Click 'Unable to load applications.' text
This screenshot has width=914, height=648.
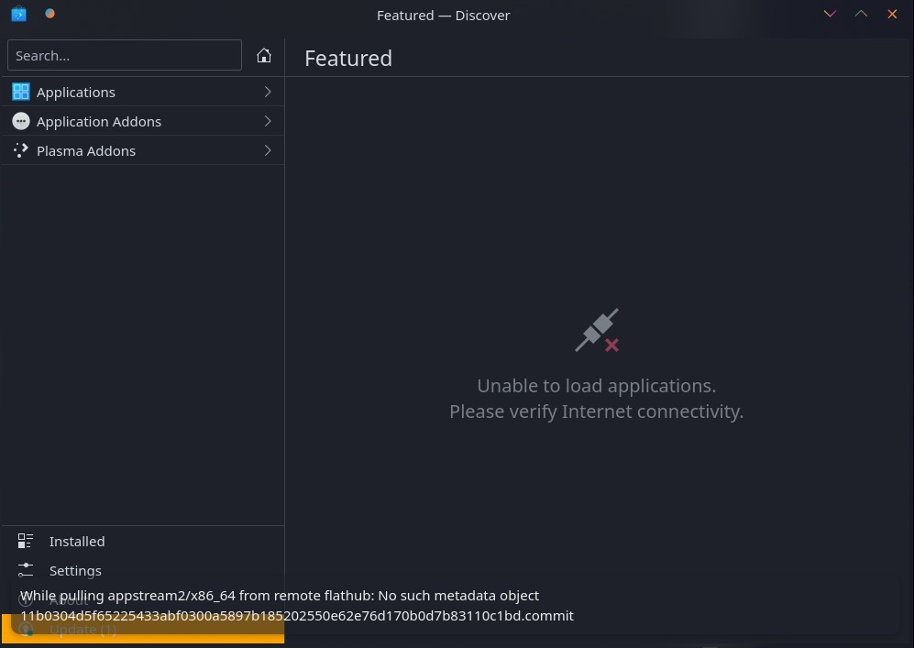point(596,386)
